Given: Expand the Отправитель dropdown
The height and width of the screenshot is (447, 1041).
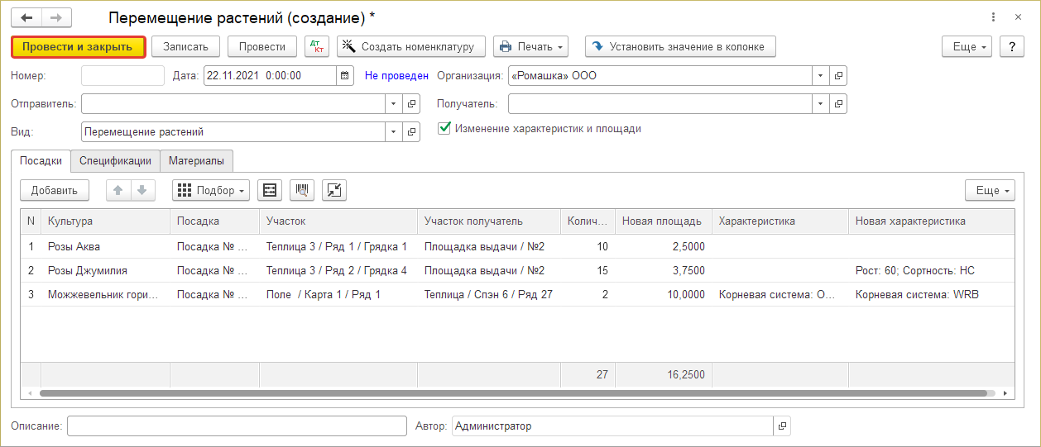Looking at the screenshot, I should (x=393, y=104).
